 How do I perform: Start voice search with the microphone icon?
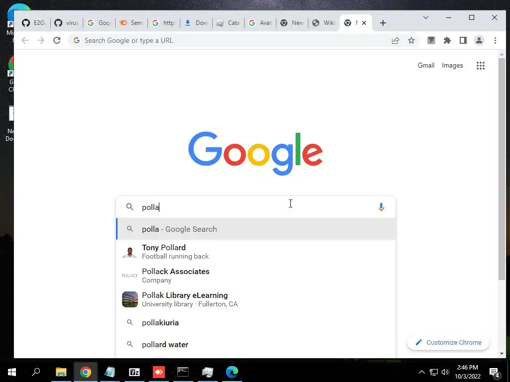(x=381, y=207)
